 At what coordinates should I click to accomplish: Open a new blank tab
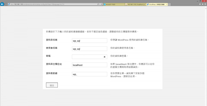click(x=170, y=5)
